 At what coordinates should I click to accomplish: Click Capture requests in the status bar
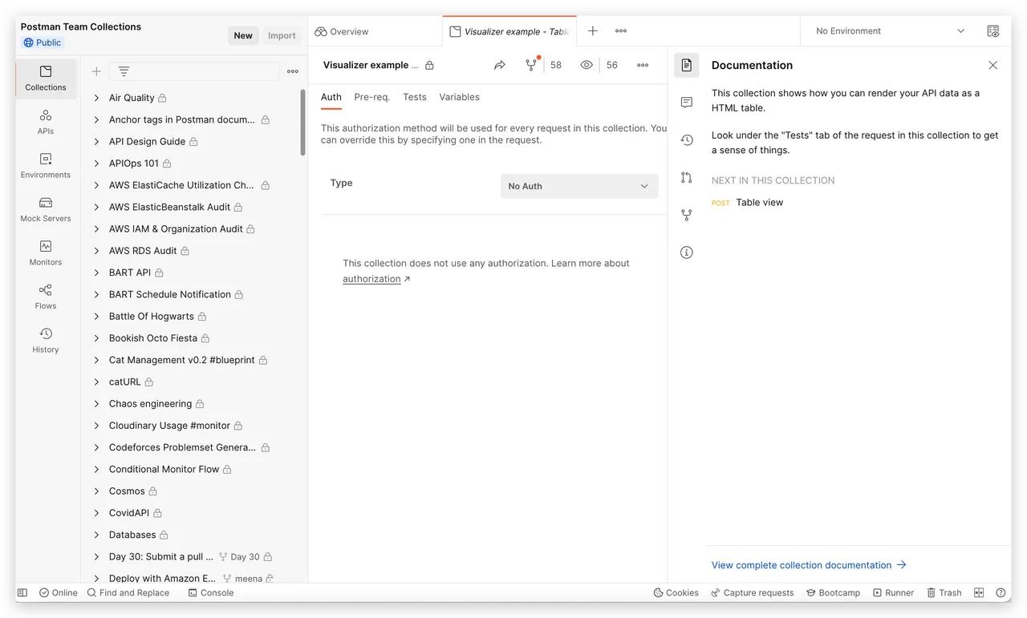(x=753, y=593)
